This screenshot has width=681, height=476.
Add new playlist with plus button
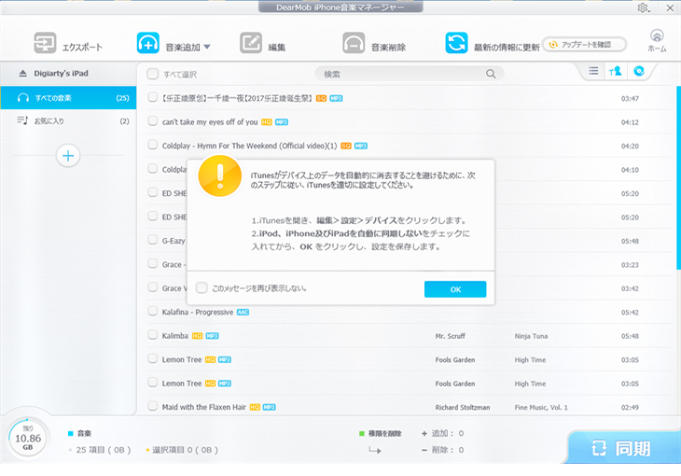[x=68, y=156]
